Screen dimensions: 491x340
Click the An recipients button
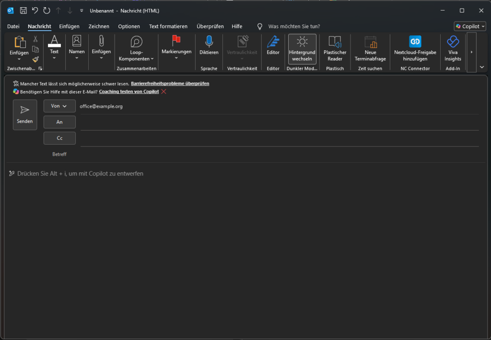tap(59, 122)
